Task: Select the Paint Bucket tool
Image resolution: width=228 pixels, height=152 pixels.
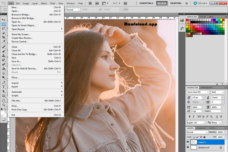Action: 4,69
